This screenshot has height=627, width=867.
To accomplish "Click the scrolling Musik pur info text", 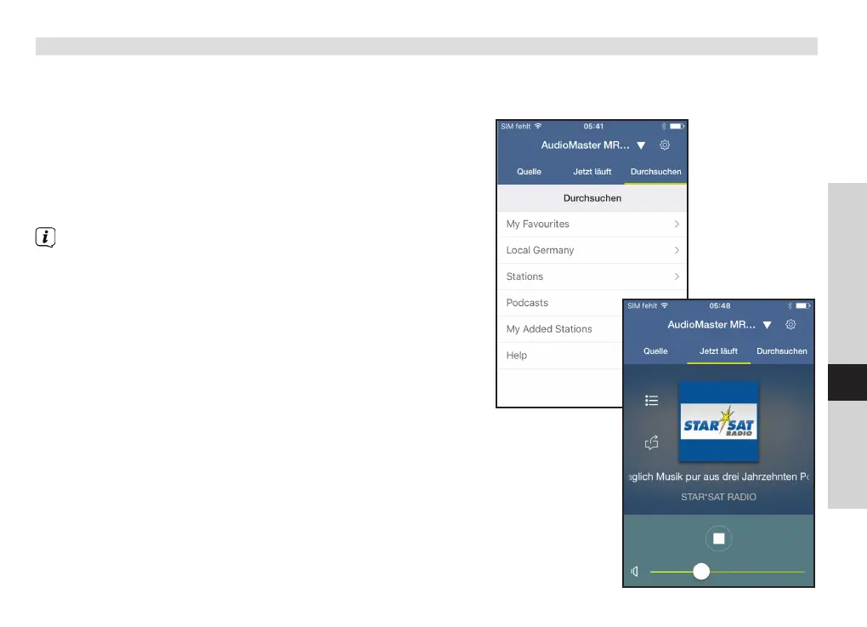I will (718, 476).
